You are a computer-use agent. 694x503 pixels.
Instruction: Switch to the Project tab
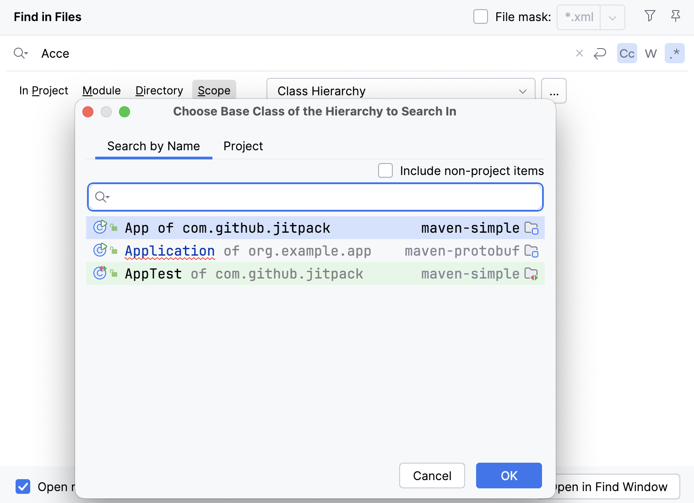[x=243, y=146]
